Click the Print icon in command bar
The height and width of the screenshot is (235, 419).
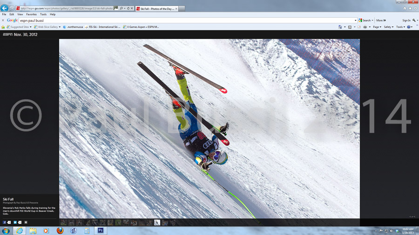[x=365, y=27]
